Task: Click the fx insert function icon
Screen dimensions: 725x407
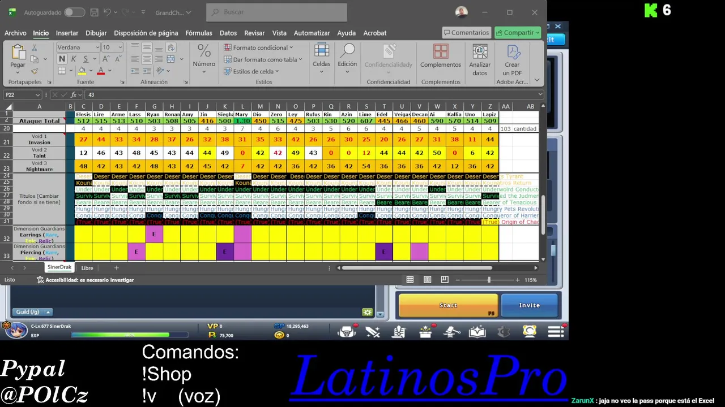Action: 74,95
